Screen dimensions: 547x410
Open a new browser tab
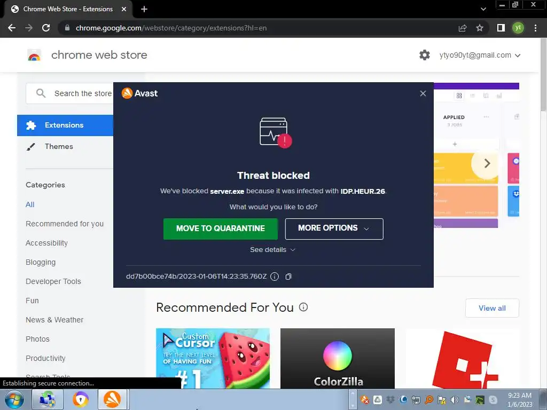[x=144, y=10]
